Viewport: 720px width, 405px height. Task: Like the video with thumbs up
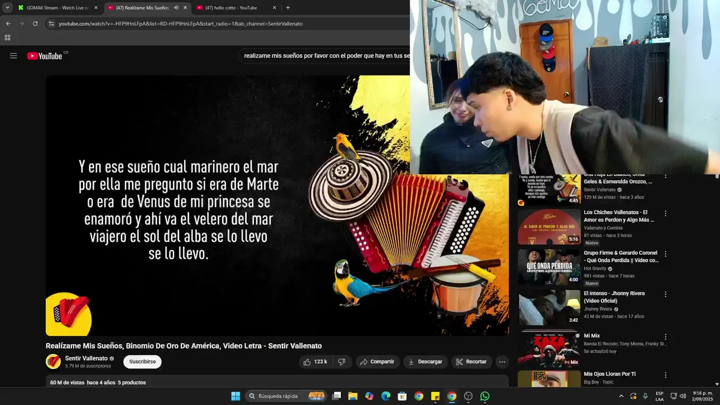pos(315,362)
